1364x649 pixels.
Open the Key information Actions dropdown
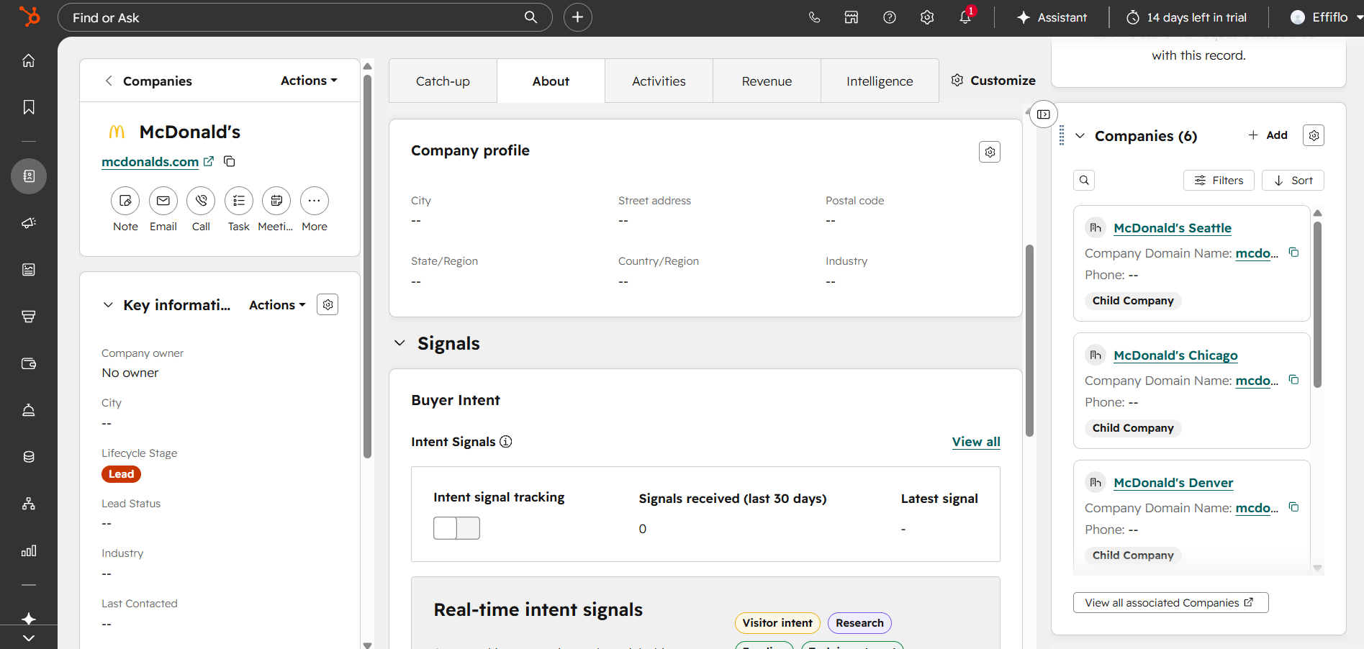coord(277,305)
